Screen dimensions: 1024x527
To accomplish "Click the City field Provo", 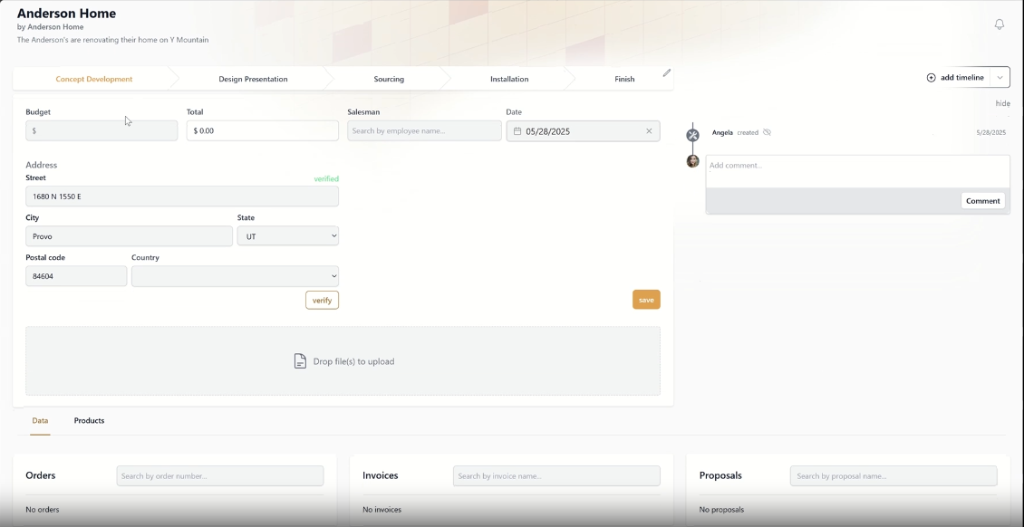I will pyautogui.click(x=129, y=236).
